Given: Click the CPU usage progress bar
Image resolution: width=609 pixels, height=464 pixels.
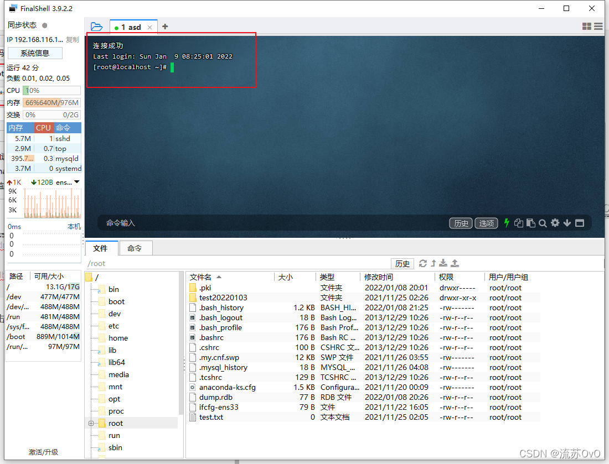Looking at the screenshot, I should pos(51,90).
